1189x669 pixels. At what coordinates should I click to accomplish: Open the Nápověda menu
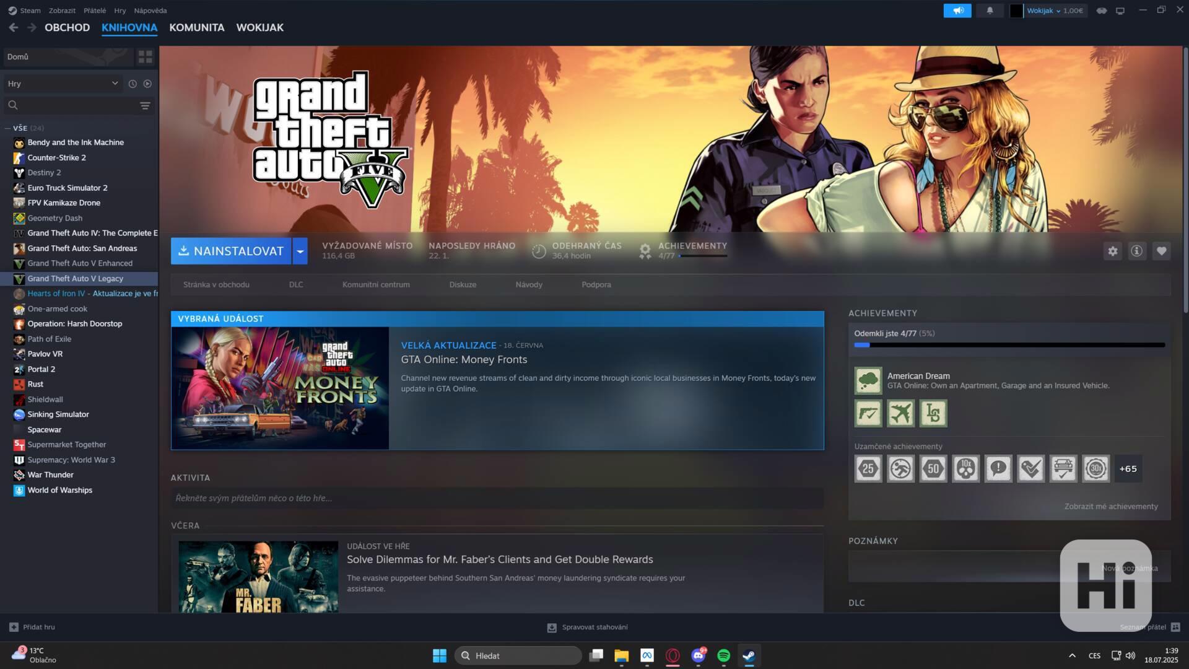click(150, 11)
